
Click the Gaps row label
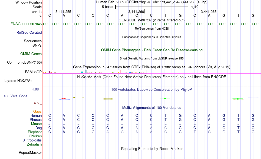37,112
